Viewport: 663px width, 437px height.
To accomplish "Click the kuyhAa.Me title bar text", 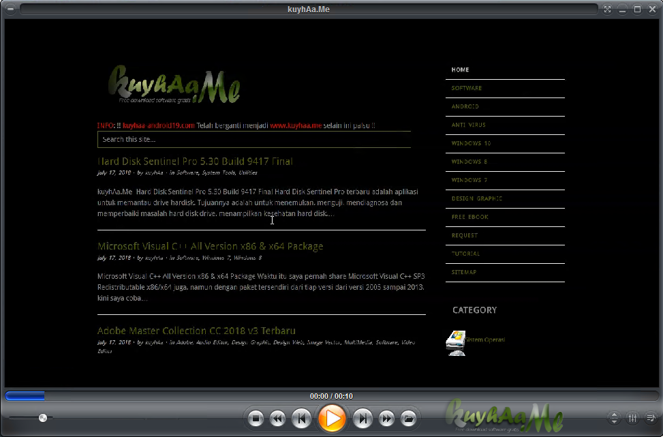I will (x=309, y=10).
